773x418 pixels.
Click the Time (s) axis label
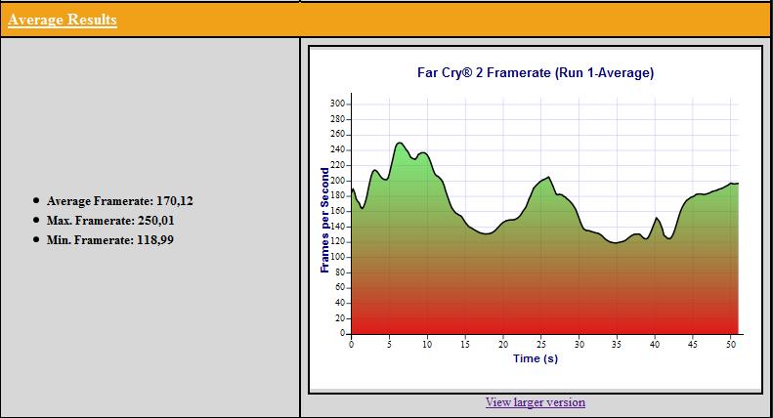tap(536, 358)
